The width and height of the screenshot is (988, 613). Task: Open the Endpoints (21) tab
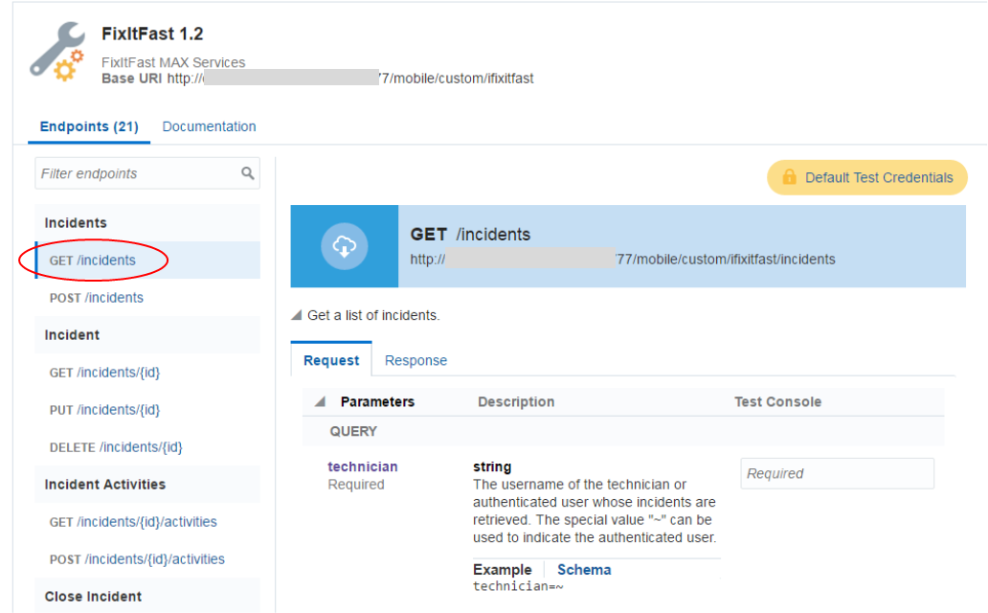point(89,126)
